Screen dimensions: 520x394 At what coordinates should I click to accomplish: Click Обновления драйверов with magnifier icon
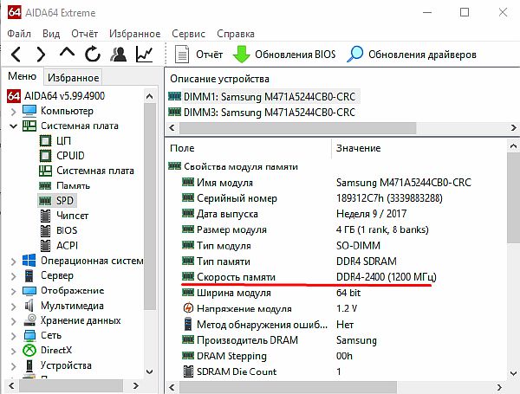tap(412, 55)
